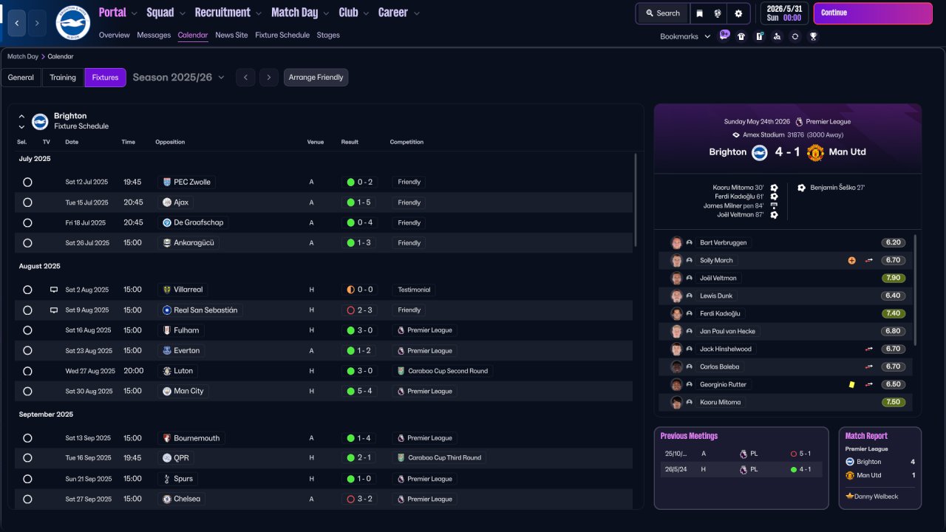The image size is (946, 532).
Task: Click the Search button
Action: 662,13
